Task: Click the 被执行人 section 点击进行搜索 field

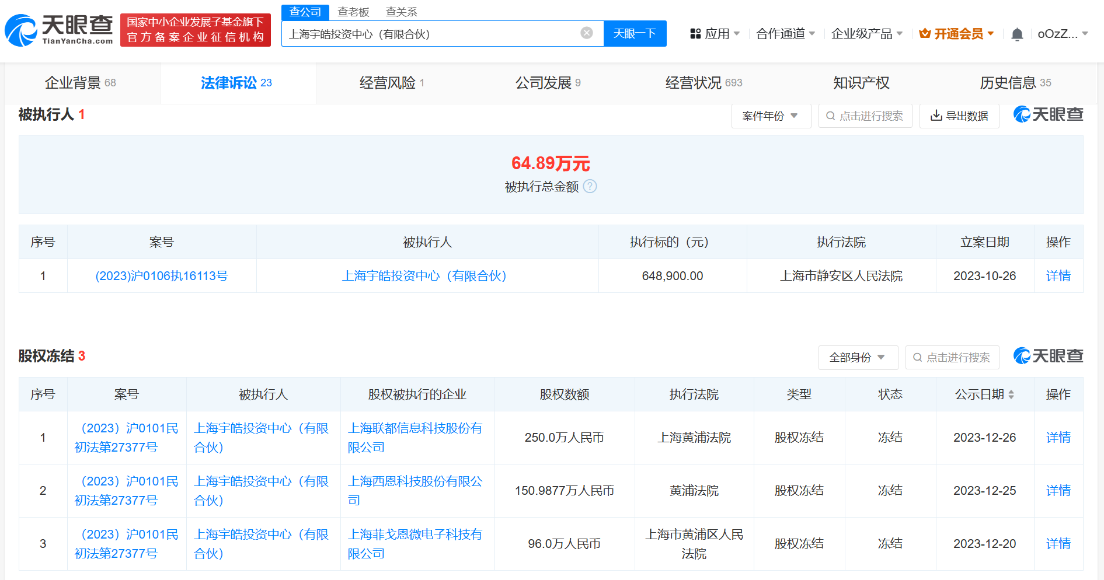Action: 865,116
